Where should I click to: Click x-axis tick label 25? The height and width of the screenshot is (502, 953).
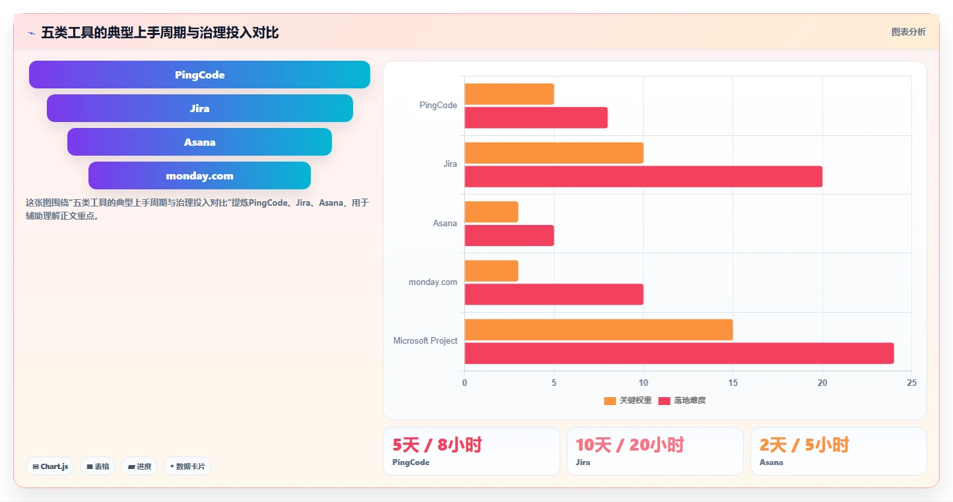(911, 383)
